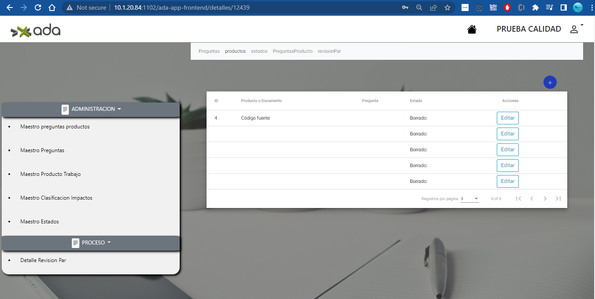Go to the next page arrow

545,199
